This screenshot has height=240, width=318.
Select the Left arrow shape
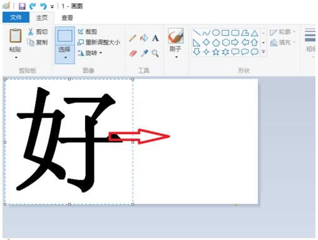(x=245, y=43)
